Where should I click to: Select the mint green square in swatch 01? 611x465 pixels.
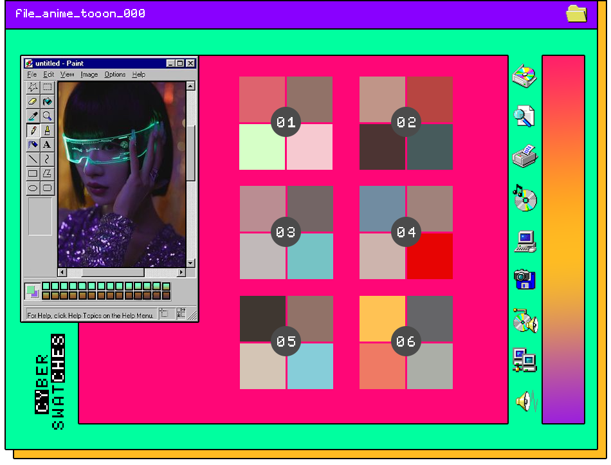262,147
